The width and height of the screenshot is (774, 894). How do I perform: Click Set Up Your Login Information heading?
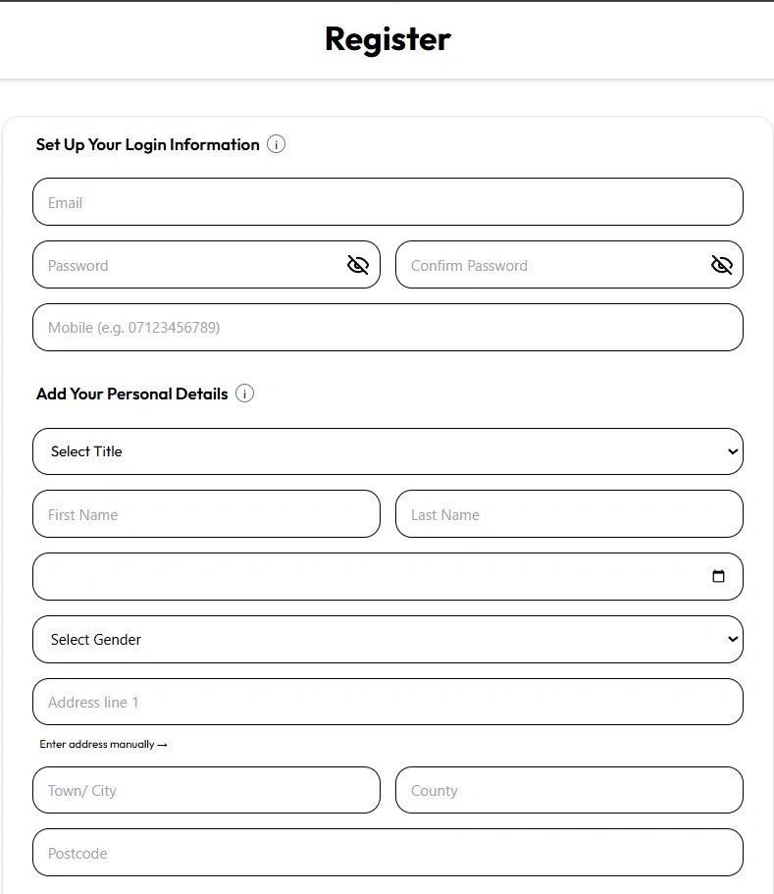pos(147,143)
